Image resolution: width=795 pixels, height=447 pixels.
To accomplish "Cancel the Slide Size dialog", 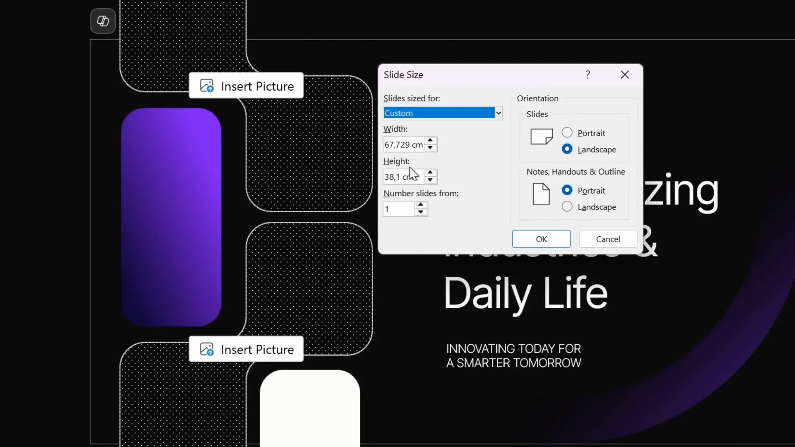I will pyautogui.click(x=608, y=239).
